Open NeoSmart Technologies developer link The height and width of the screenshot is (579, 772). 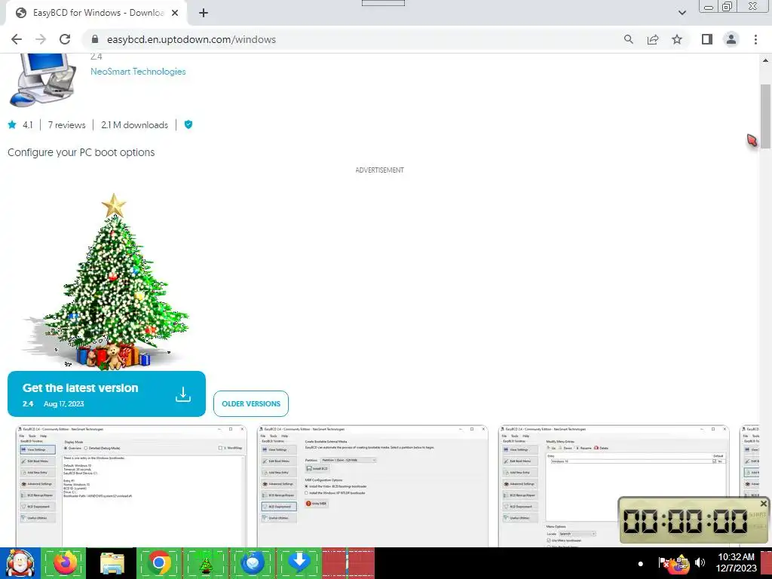point(138,72)
